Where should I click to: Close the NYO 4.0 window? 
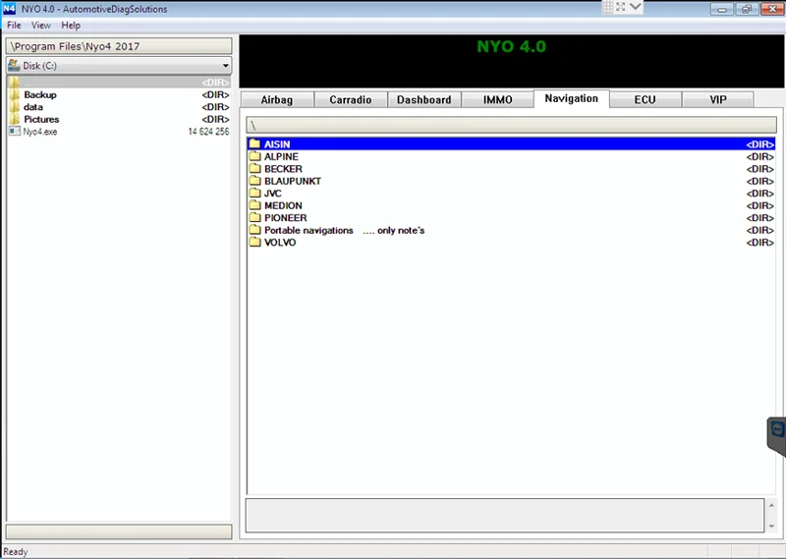tap(772, 9)
